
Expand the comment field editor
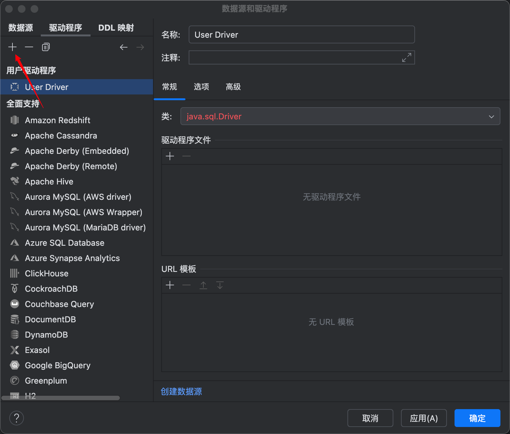point(406,58)
